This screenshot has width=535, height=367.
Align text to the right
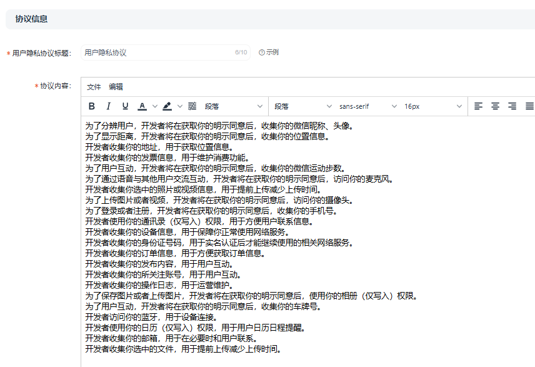(512, 106)
